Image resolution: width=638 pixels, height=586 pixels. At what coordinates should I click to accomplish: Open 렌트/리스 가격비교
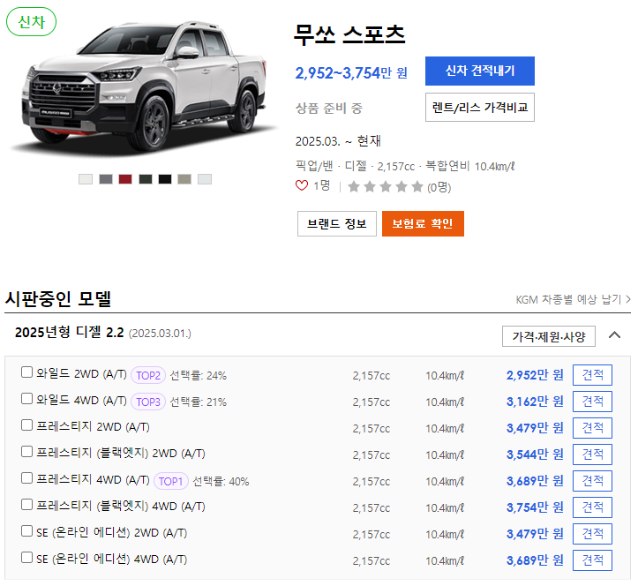coord(480,108)
